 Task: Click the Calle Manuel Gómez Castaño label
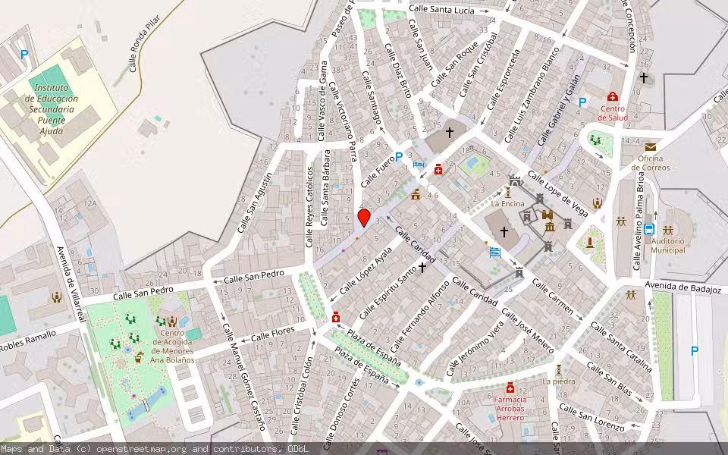click(x=243, y=377)
